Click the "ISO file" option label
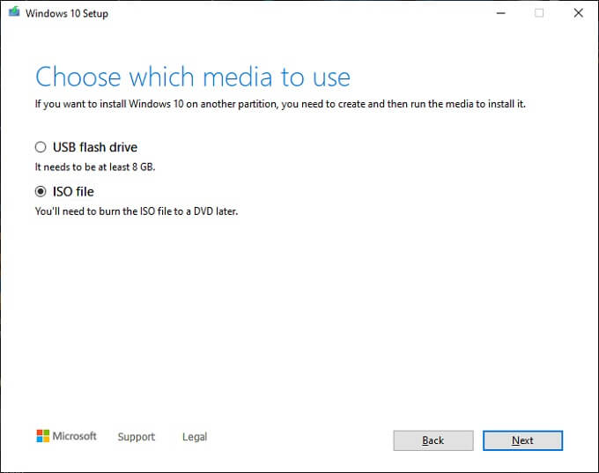Image resolution: width=599 pixels, height=473 pixels. (x=73, y=192)
